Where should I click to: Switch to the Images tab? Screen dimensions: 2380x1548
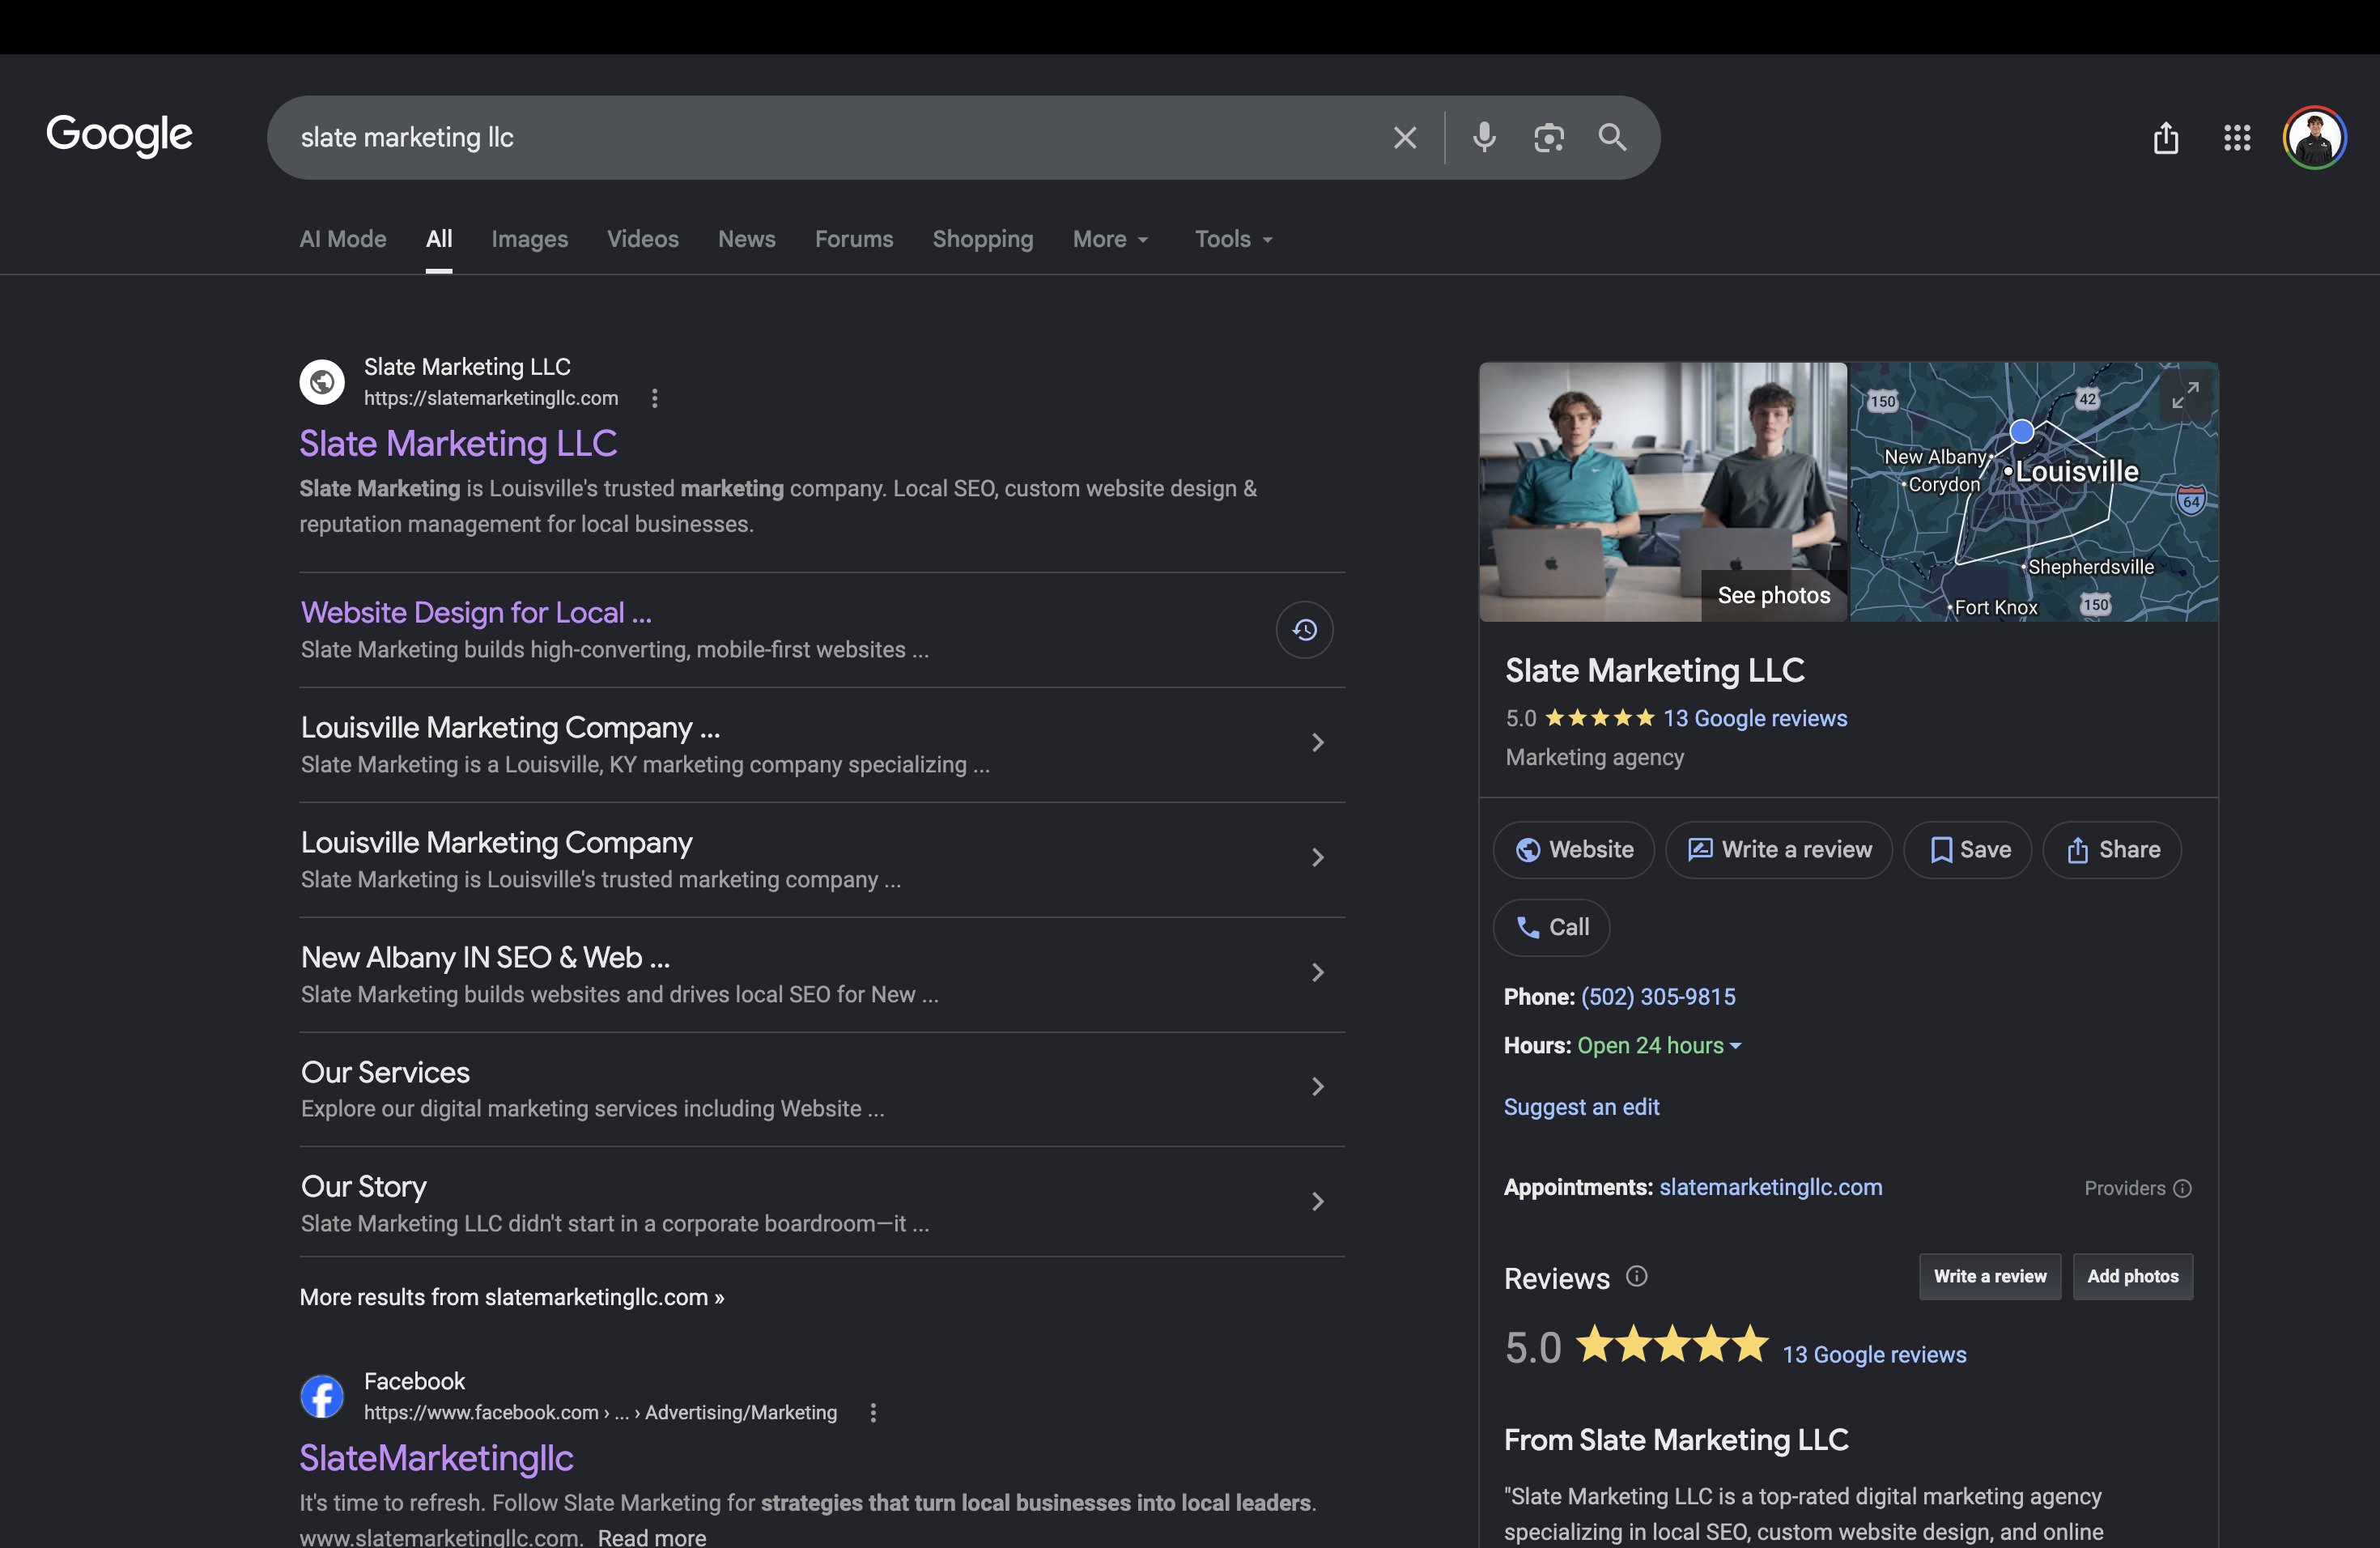530,239
